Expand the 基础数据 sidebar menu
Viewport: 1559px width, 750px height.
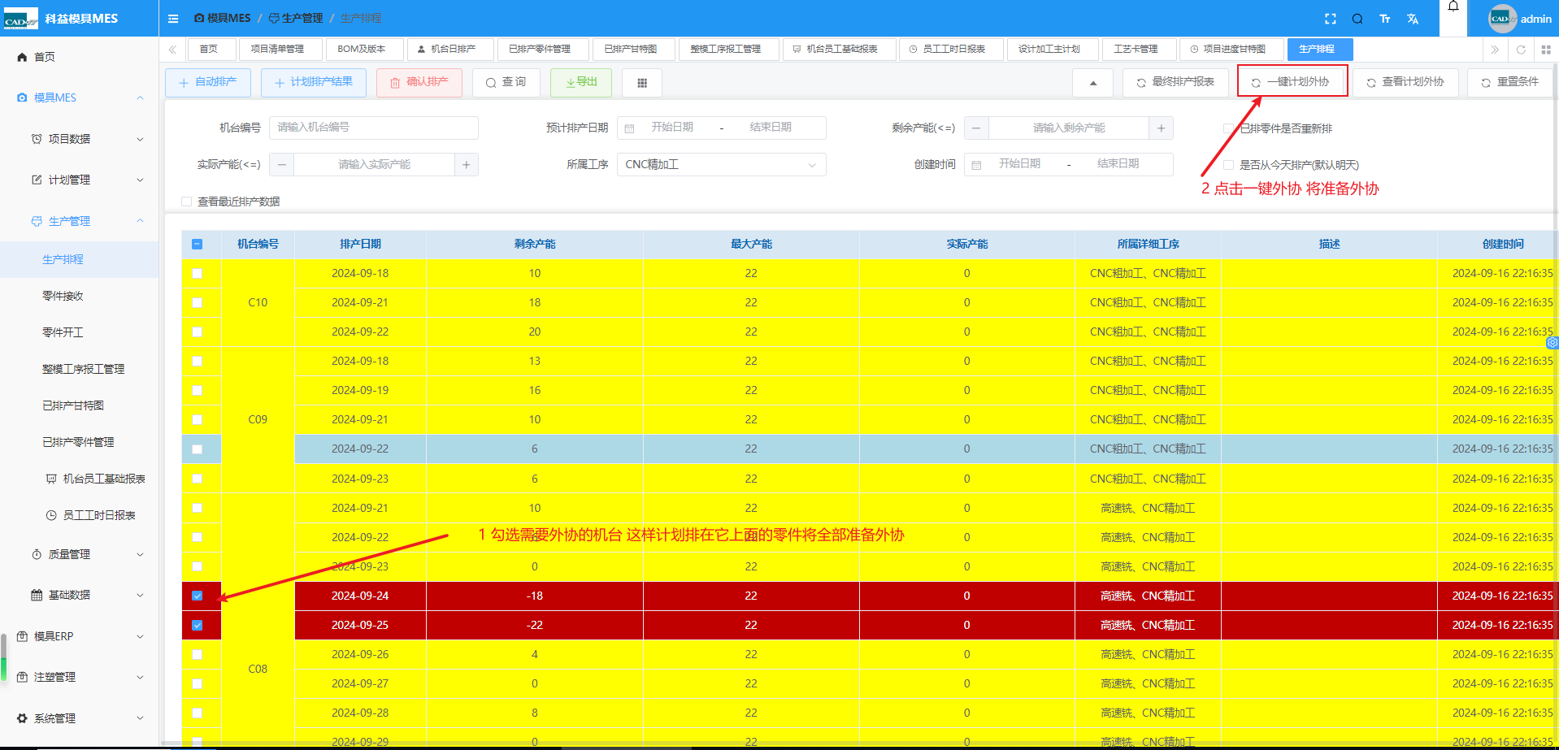pos(79,595)
